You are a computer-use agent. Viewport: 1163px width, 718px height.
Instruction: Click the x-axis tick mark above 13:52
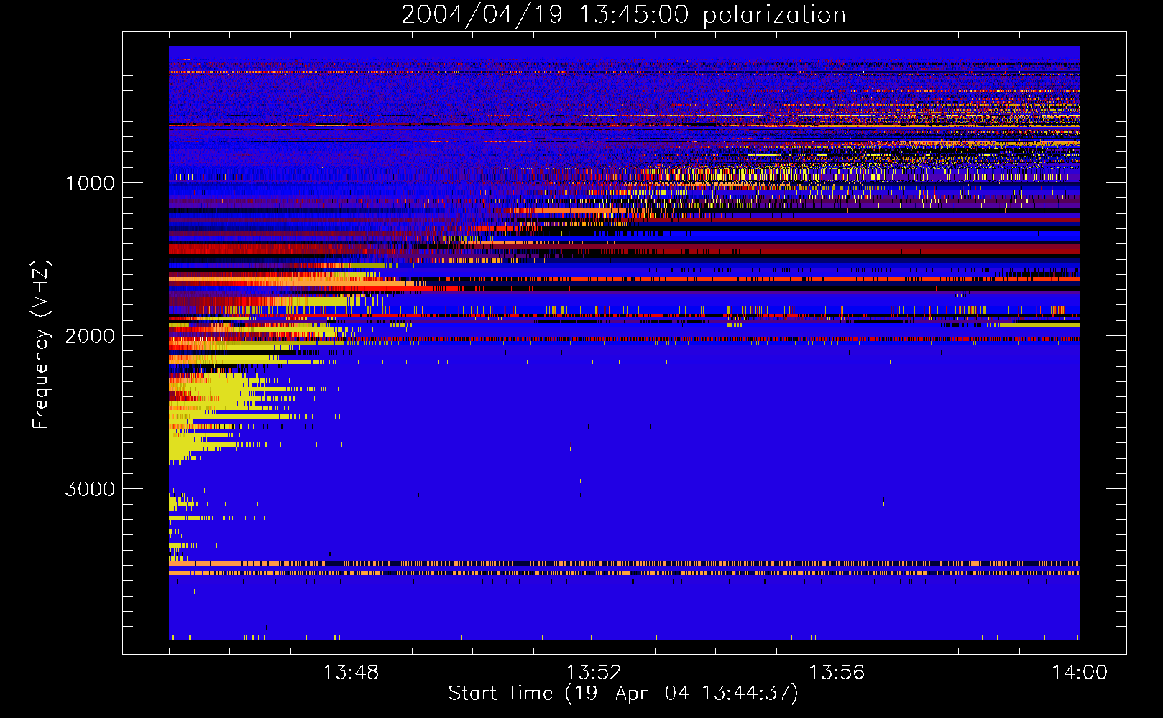pos(594,647)
